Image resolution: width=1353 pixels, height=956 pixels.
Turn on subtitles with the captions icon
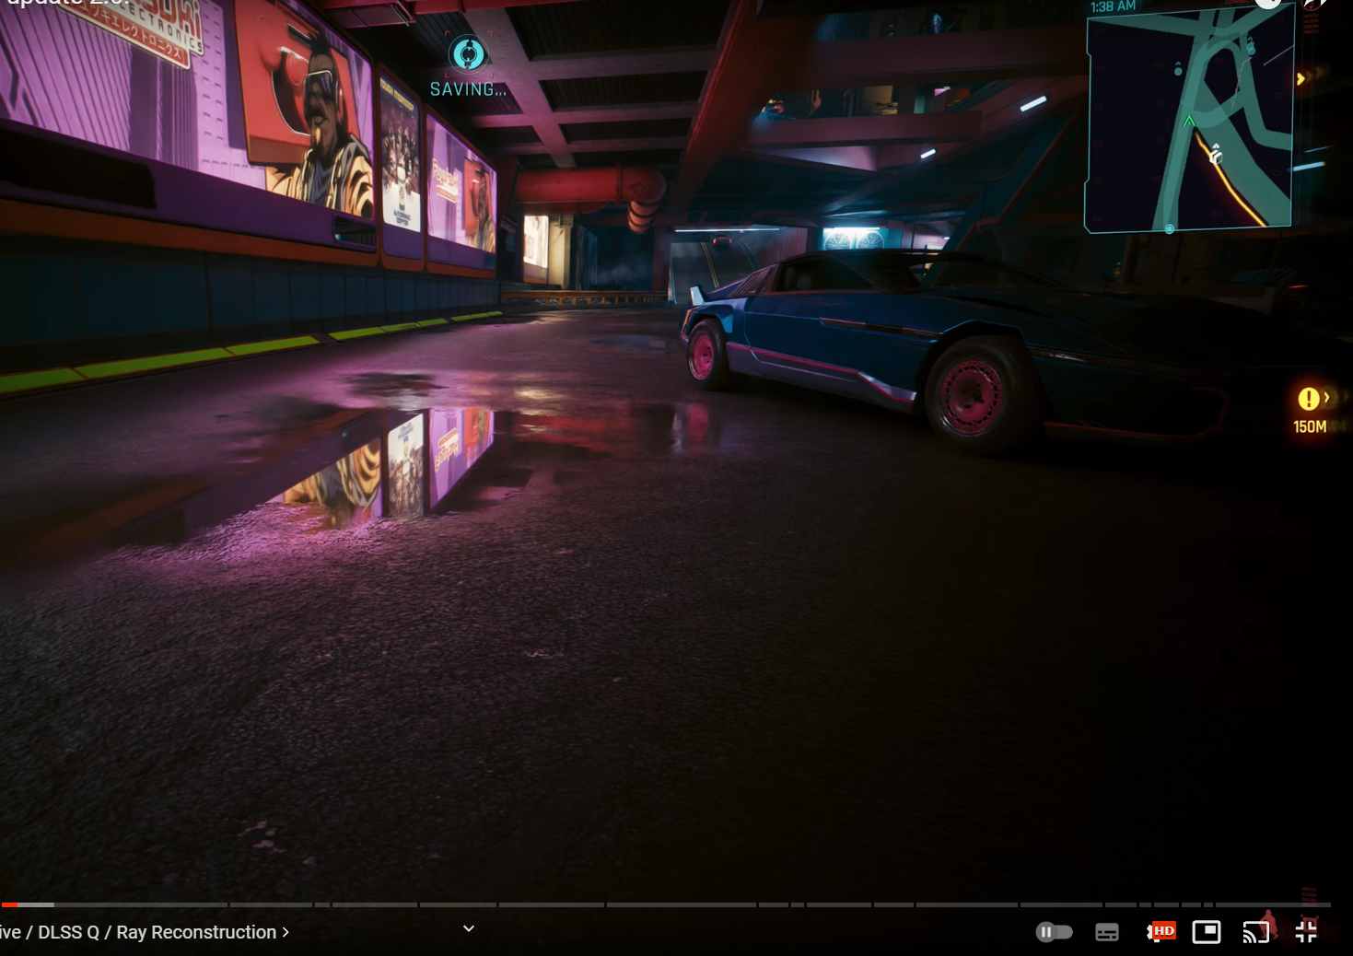1107,932
